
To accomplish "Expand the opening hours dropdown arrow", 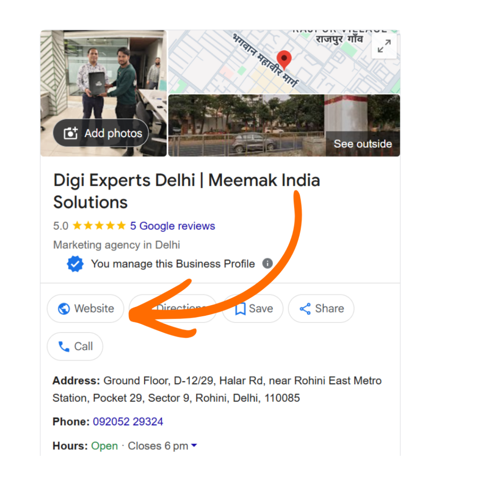I will [x=194, y=446].
